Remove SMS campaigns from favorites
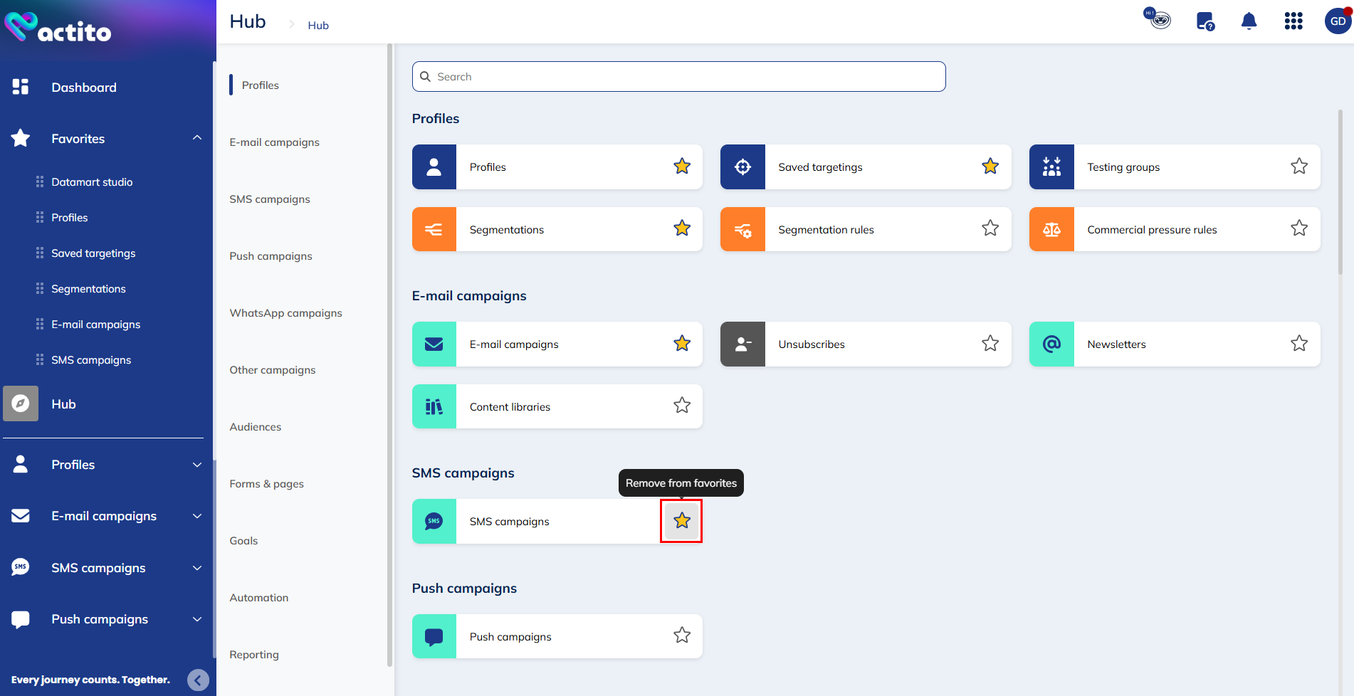 tap(681, 521)
